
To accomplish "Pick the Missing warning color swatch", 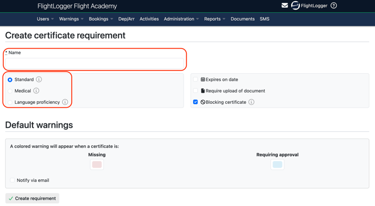I will coord(97,165).
